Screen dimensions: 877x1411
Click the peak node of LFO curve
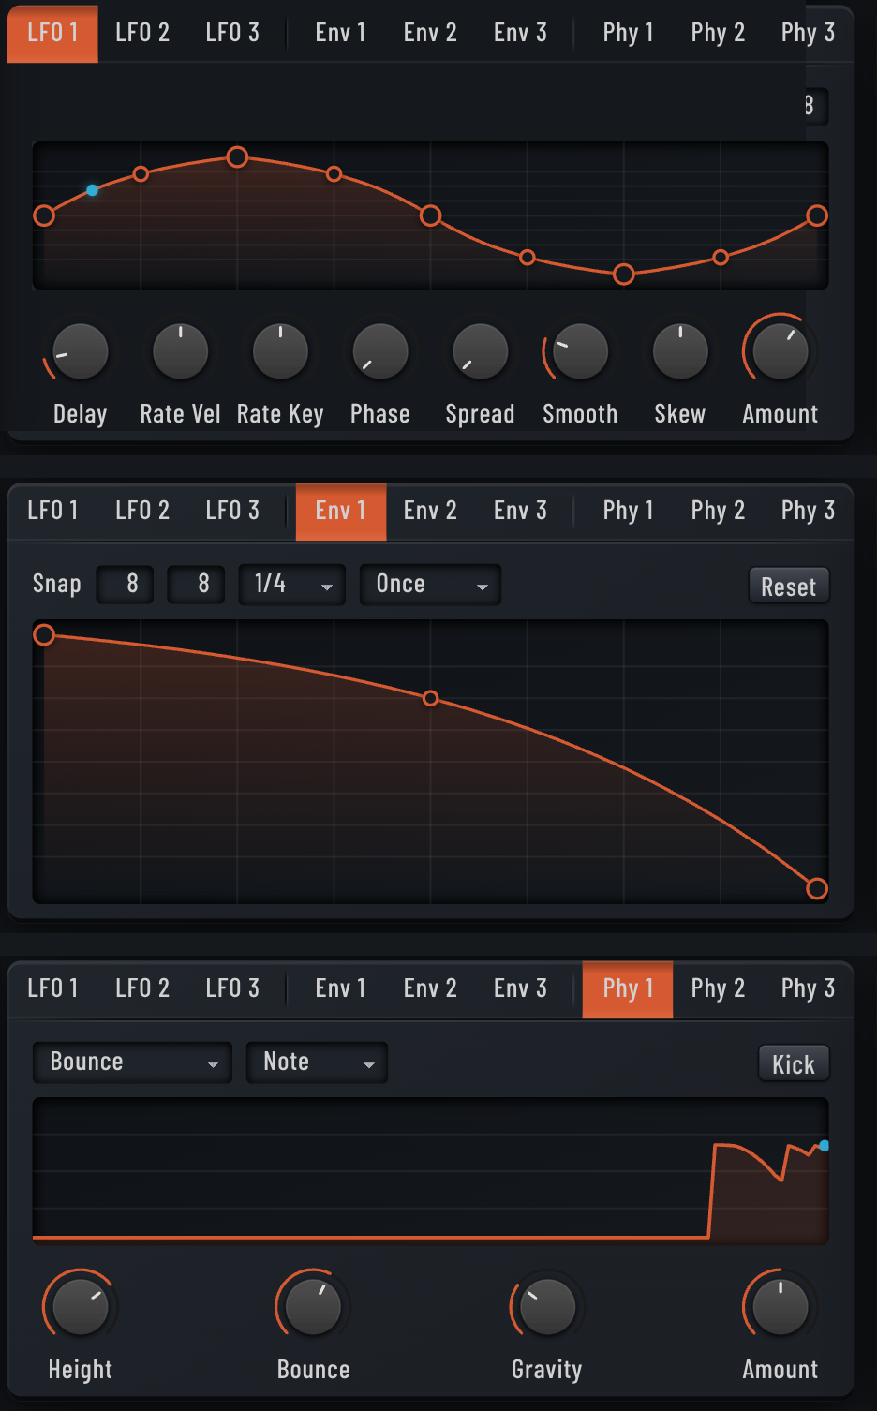pos(238,156)
